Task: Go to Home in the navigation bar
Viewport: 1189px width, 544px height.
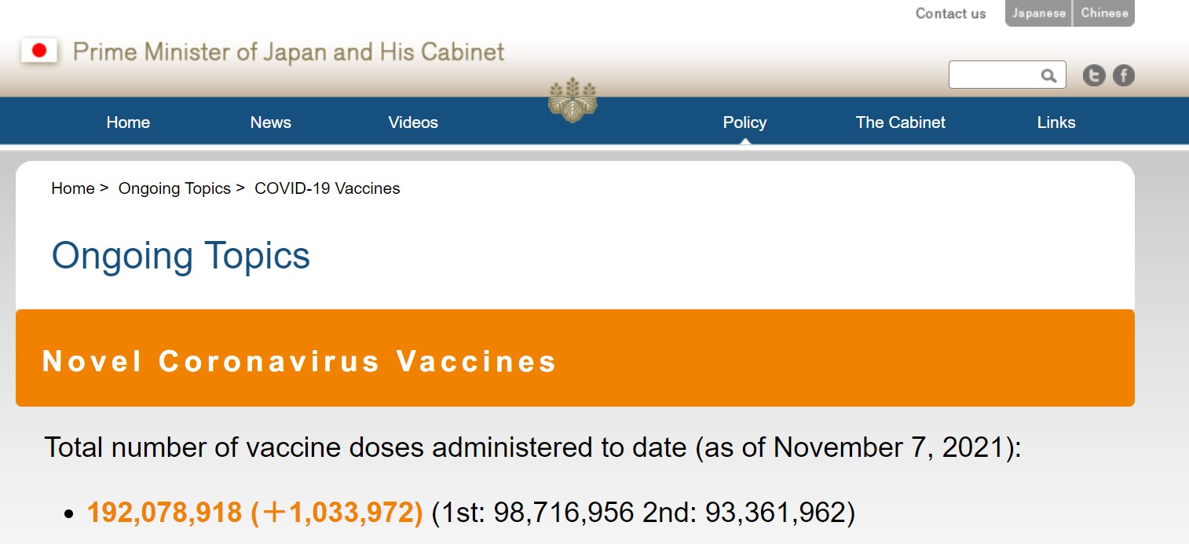Action: tap(128, 122)
